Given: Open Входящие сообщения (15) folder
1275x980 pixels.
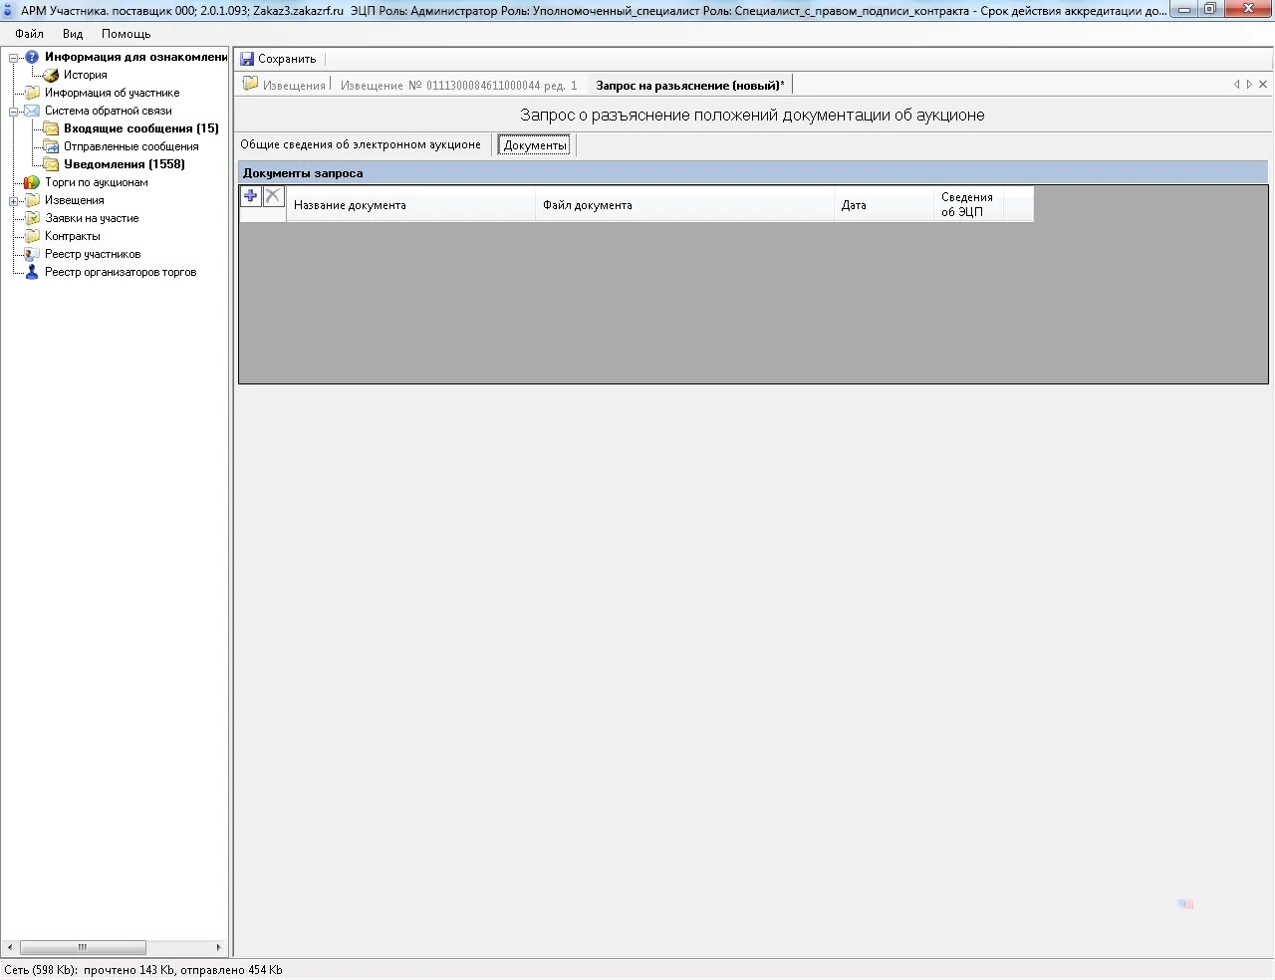Looking at the screenshot, I should pyautogui.click(x=140, y=128).
